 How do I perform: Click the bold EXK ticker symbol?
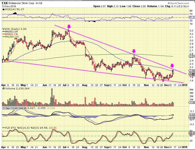(5, 3)
